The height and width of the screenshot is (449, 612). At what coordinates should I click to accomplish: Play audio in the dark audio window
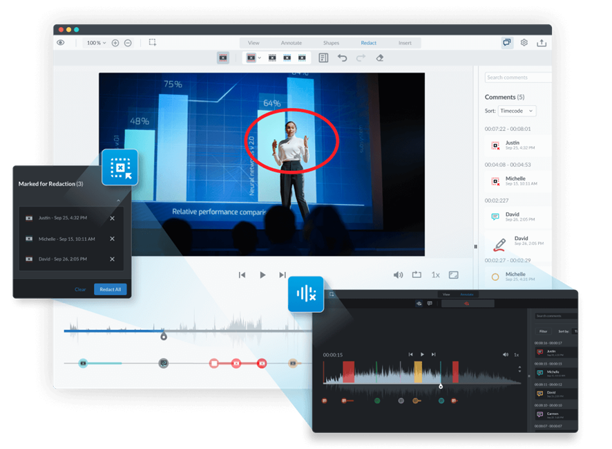click(422, 354)
